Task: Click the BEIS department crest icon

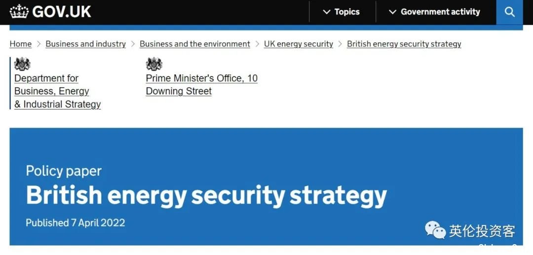Action: [22, 64]
